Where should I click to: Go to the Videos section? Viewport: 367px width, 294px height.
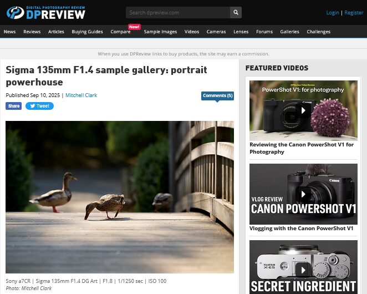coord(192,32)
